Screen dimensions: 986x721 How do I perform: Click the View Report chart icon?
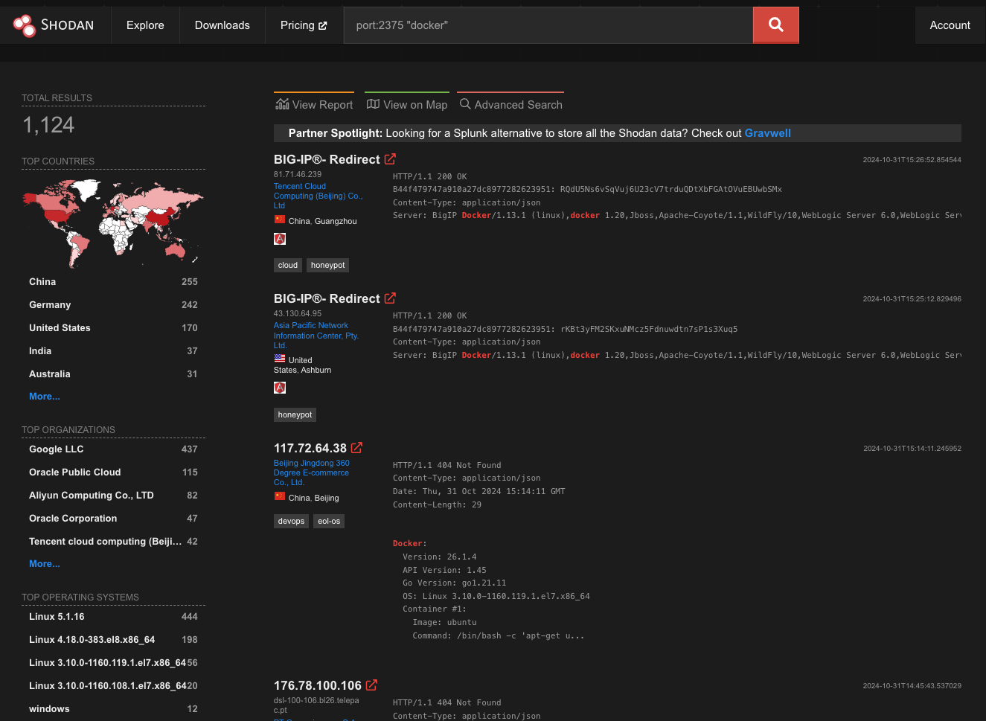[282, 104]
